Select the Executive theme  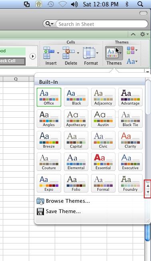click(x=130, y=162)
